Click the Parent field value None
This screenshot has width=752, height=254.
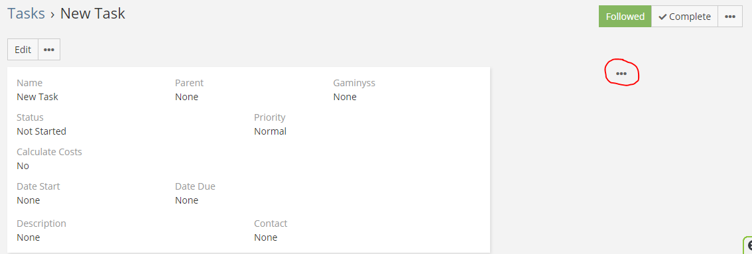click(186, 97)
